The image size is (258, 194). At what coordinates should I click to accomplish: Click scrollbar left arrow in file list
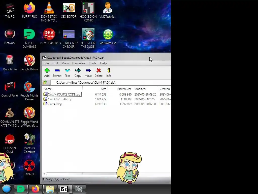coord(44,174)
